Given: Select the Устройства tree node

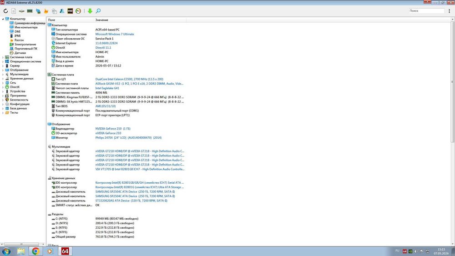Looking at the screenshot, I should (x=17, y=91).
